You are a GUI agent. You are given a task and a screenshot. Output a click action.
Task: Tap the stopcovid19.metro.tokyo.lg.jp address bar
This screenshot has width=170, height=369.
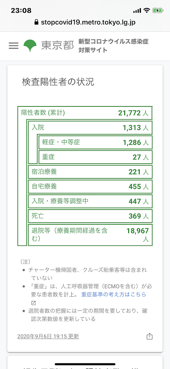pyautogui.click(x=85, y=23)
